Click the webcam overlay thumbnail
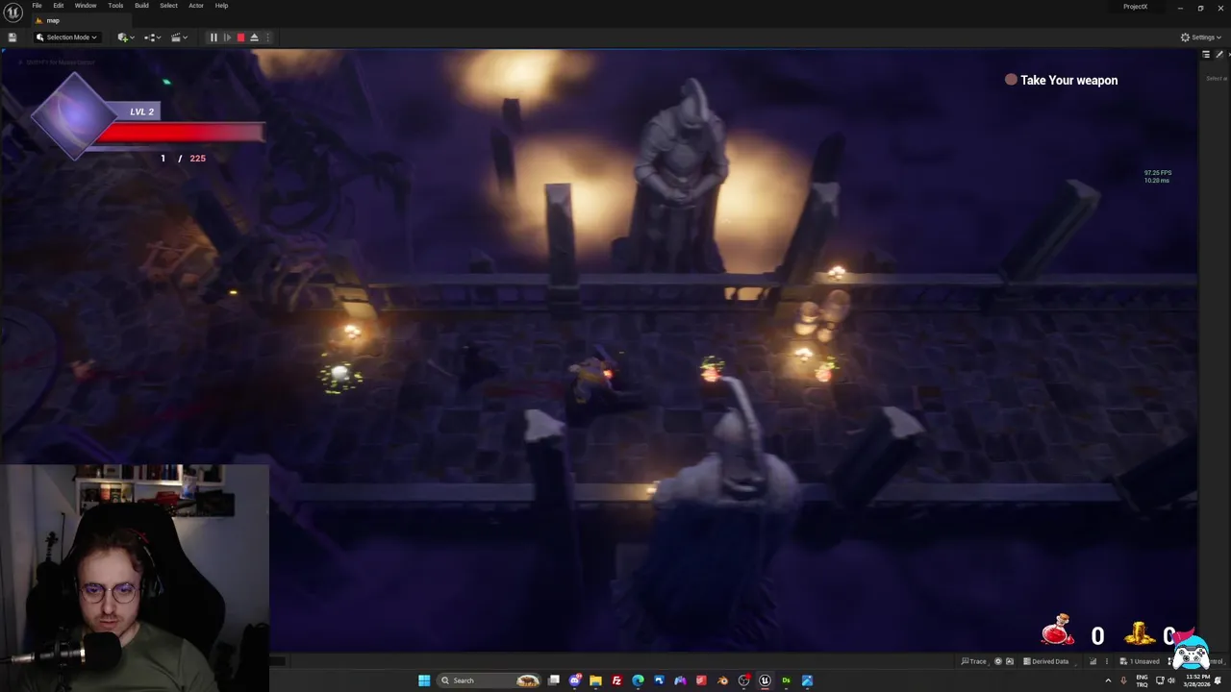Image resolution: width=1231 pixels, height=692 pixels. pyautogui.click(x=135, y=578)
